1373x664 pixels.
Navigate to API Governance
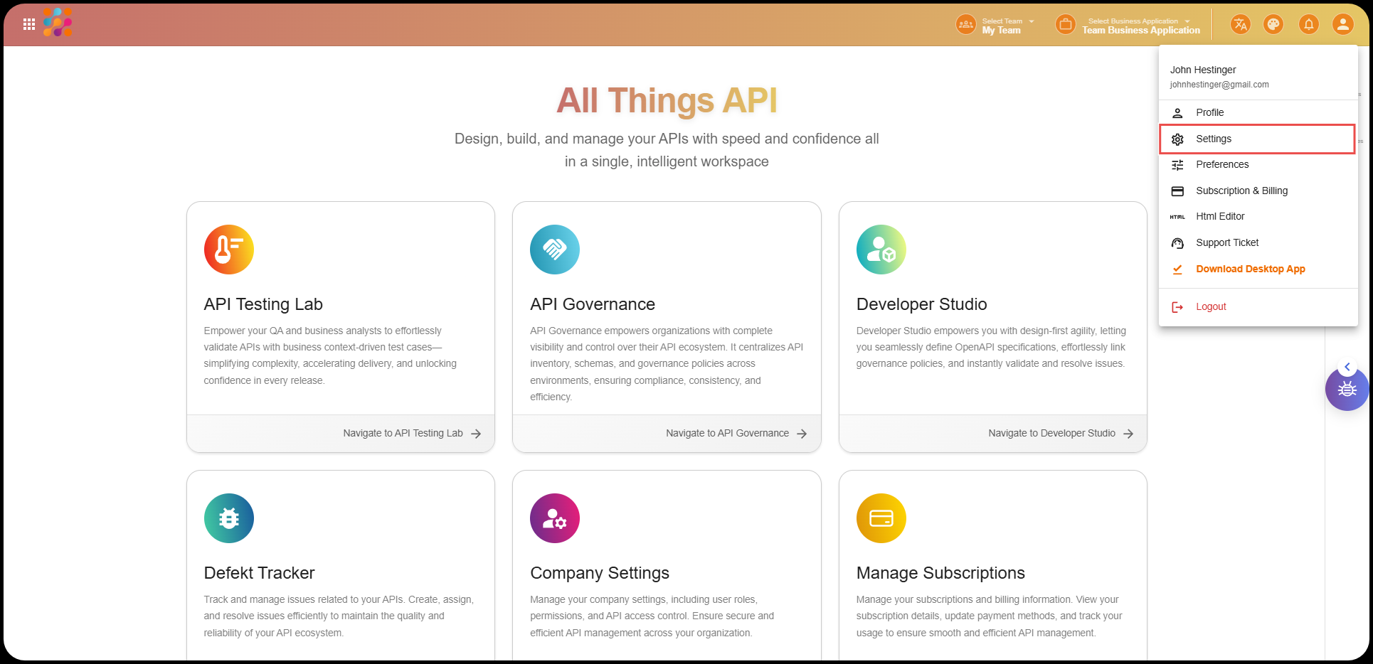[x=736, y=434]
